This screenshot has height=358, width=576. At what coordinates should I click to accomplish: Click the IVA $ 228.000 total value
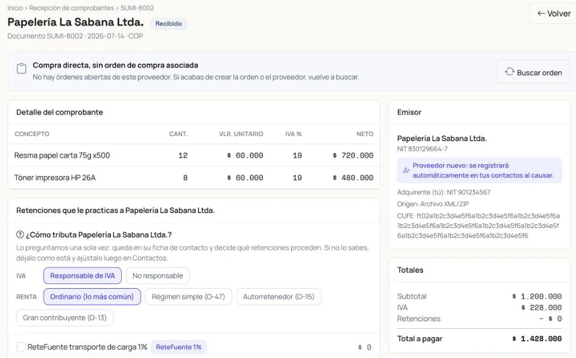(542, 308)
